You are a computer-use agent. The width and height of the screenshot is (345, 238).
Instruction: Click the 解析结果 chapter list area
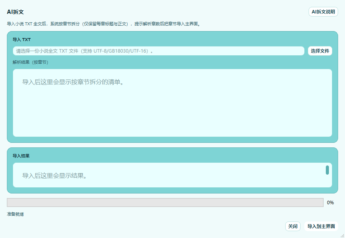[172, 103]
